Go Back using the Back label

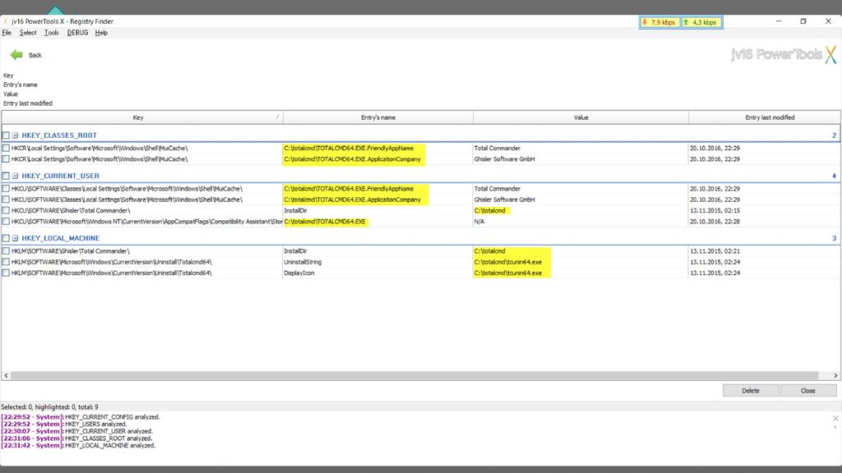tap(35, 55)
